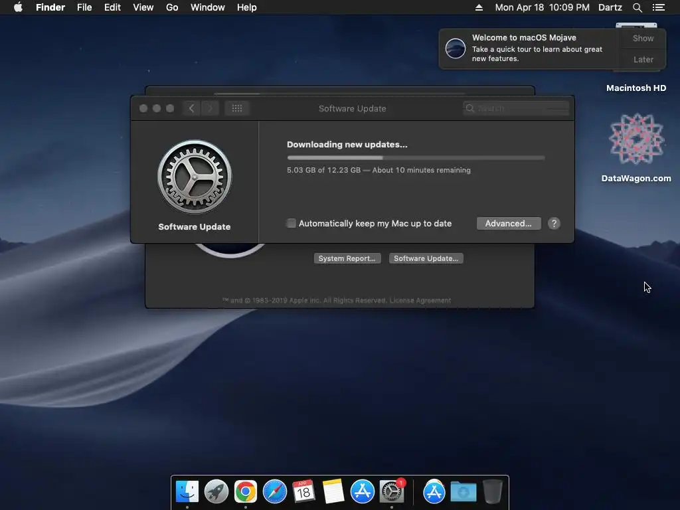Open Google Chrome from the Dock
This screenshot has height=510, width=680.
click(x=246, y=491)
